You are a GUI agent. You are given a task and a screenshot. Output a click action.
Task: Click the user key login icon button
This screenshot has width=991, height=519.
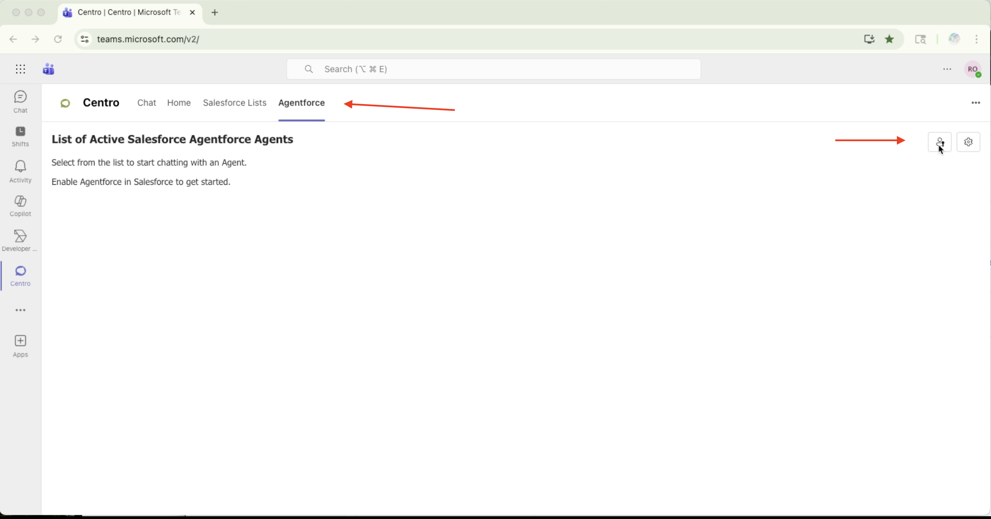coord(939,142)
